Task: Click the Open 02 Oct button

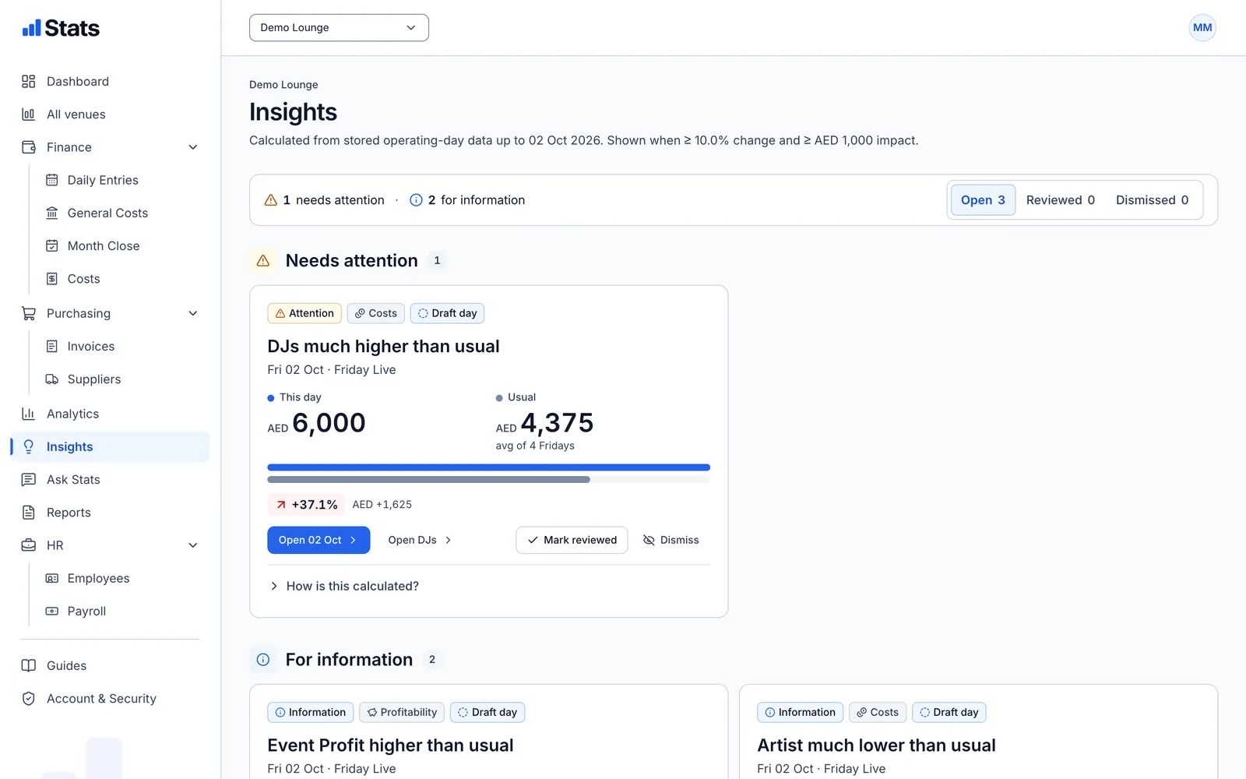Action: coord(319,540)
